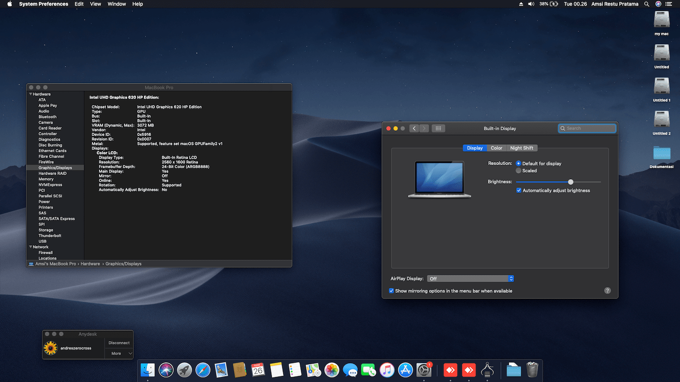
Task: Select the Scaled resolution option
Action: [x=519, y=171]
